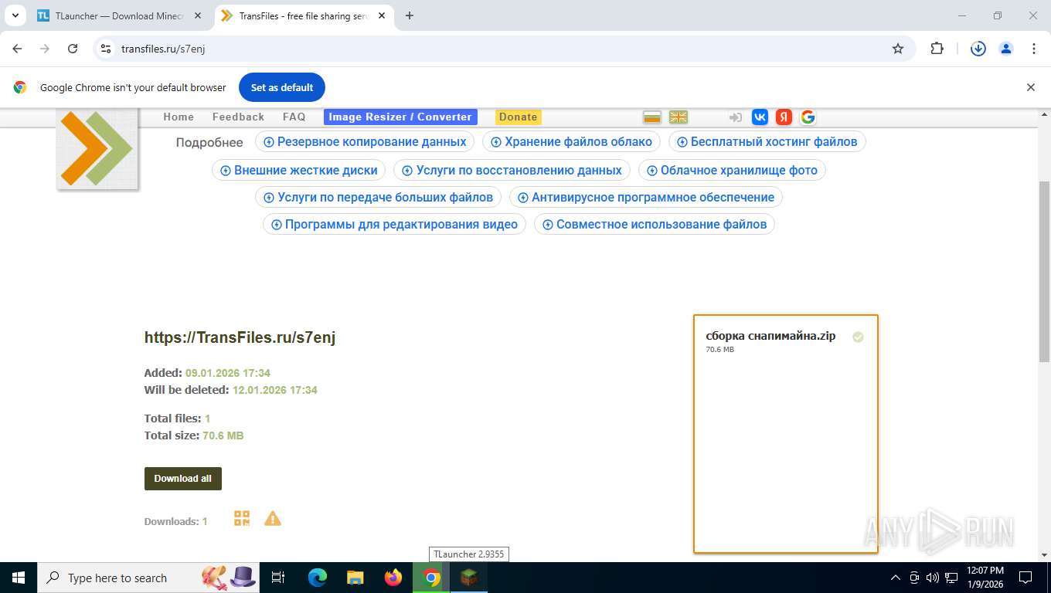Open Windows Start menu
The image size is (1051, 593).
coord(18,578)
